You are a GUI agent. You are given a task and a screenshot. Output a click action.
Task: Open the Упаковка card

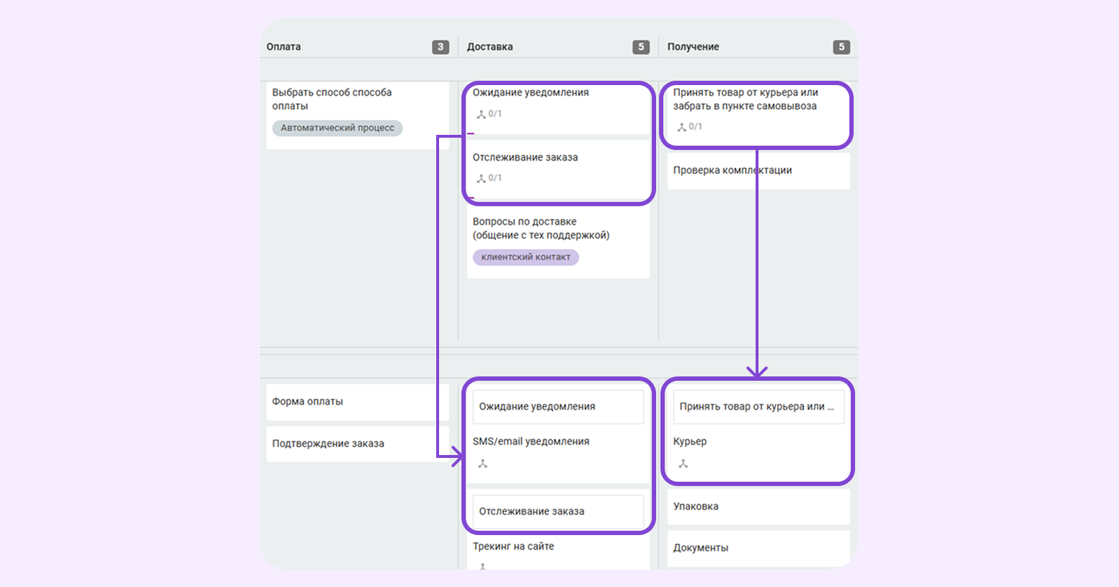tap(758, 506)
